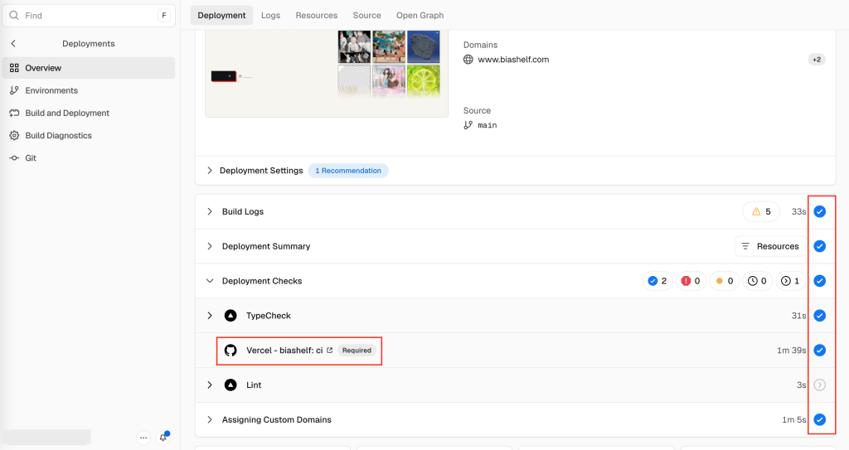Expand the Build Logs section
This screenshot has height=450, width=849.
pyautogui.click(x=210, y=211)
